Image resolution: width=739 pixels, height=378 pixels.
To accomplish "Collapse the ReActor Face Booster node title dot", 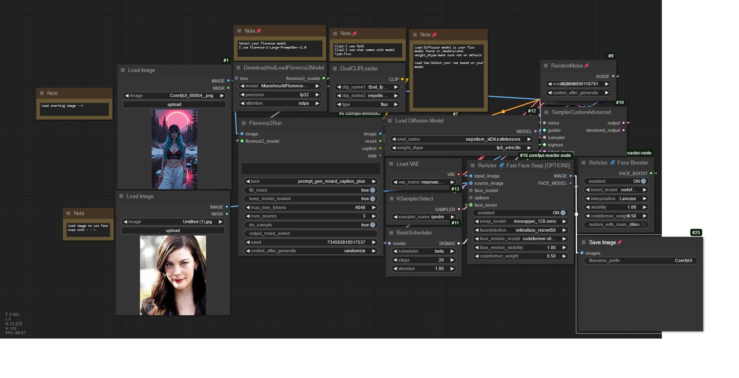I will 584,163.
